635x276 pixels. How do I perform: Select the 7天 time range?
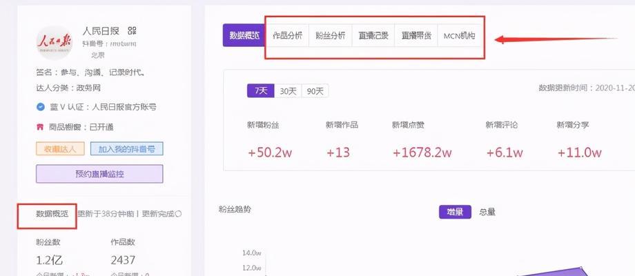(x=261, y=91)
